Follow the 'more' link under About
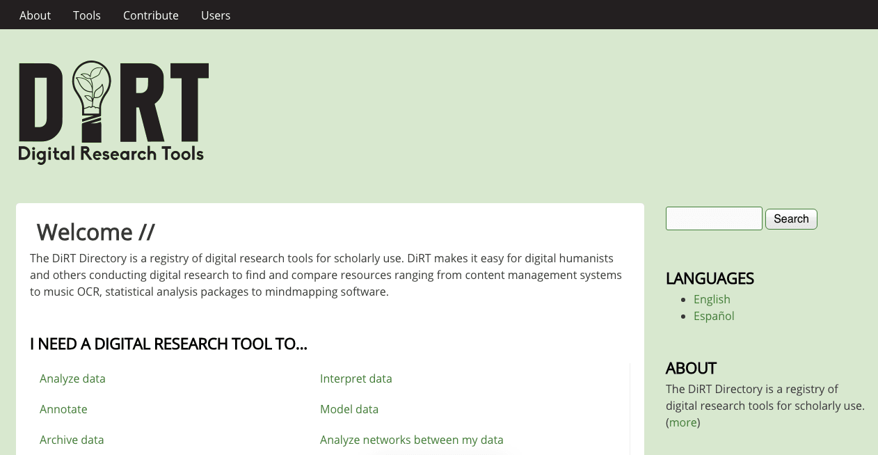The width and height of the screenshot is (878, 455). 683,422
